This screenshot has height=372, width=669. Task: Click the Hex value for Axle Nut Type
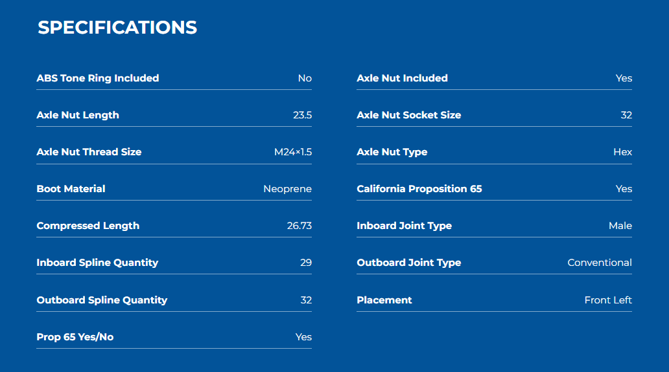pyautogui.click(x=622, y=152)
